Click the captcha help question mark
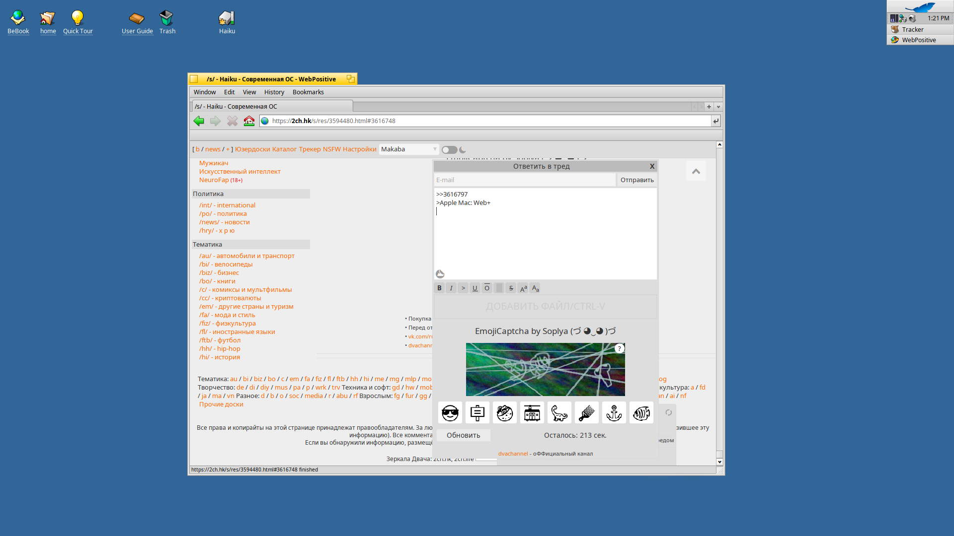Viewport: 954px width, 536px height. click(x=619, y=348)
